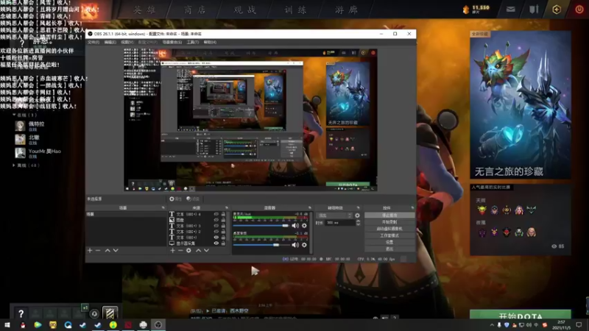Click the 工作室模式 studio mode button
589x331 pixels.
point(389,235)
